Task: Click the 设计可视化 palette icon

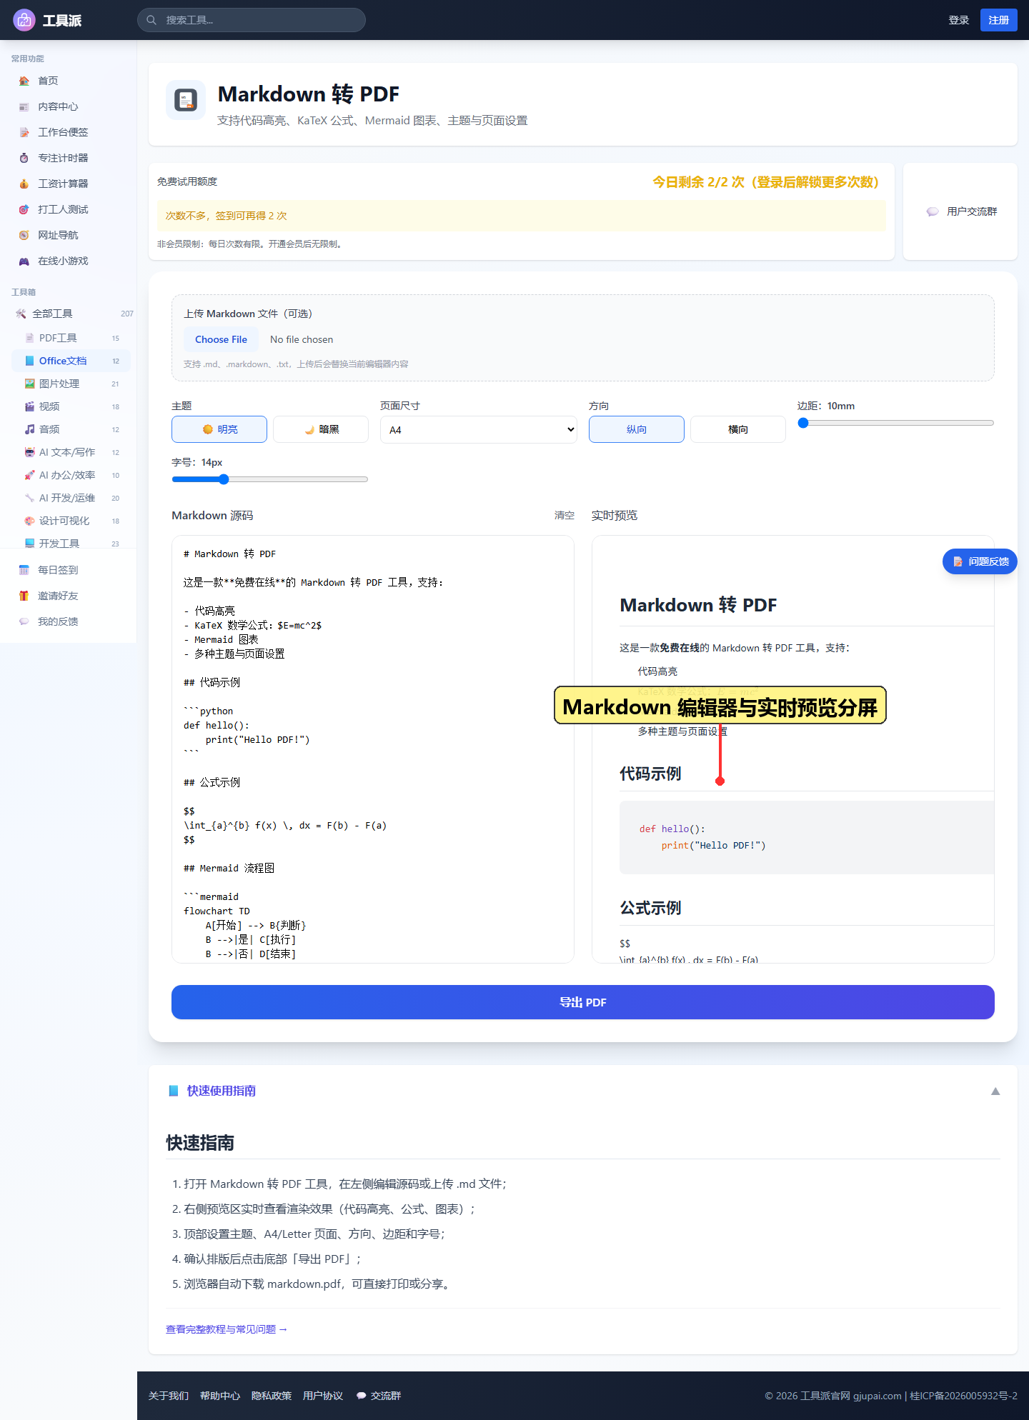Action: click(29, 521)
